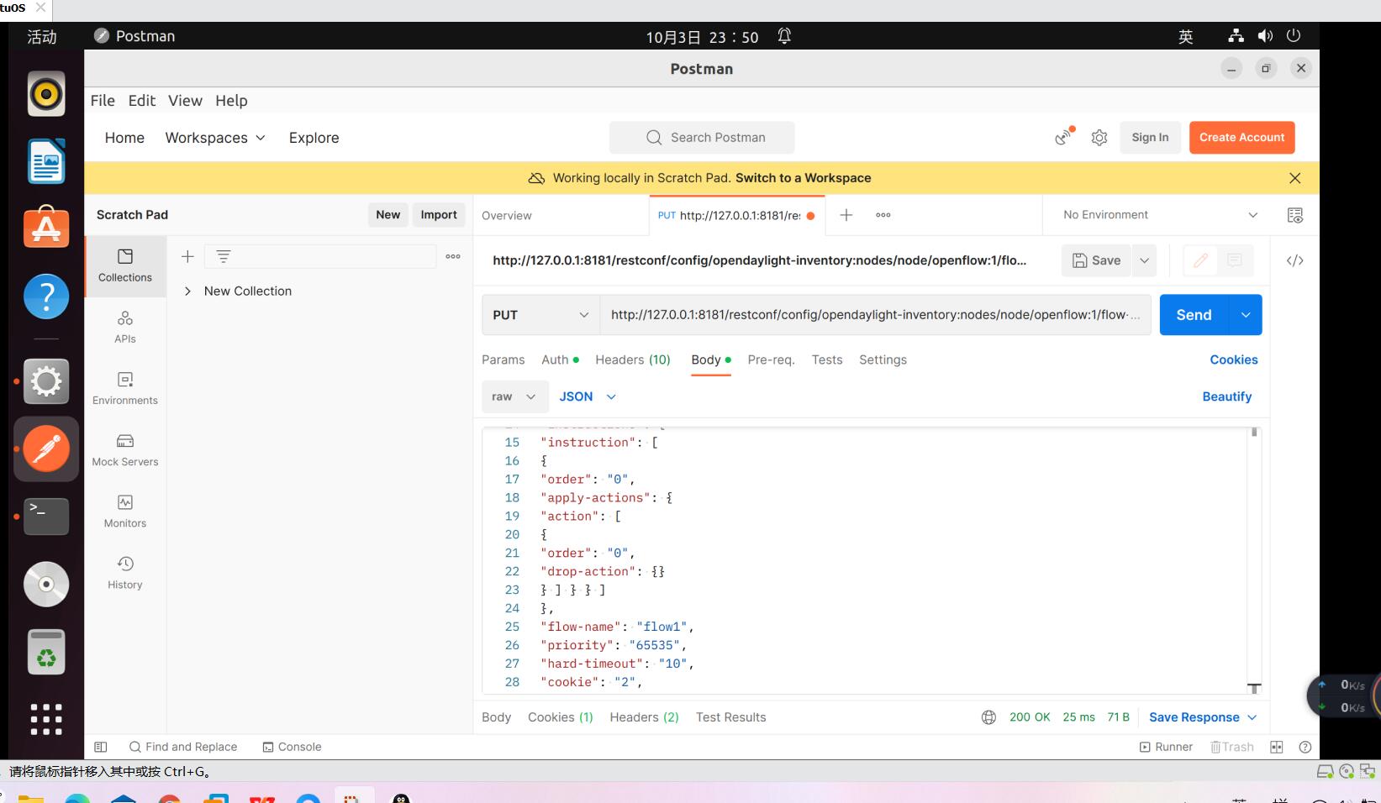The width and height of the screenshot is (1381, 803).
Task: Switch to the Headers (10) tab
Action: coord(632,360)
